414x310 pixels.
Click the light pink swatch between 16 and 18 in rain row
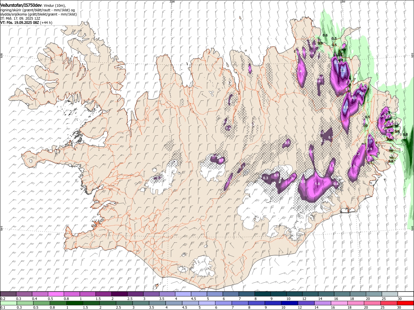coord(339,303)
